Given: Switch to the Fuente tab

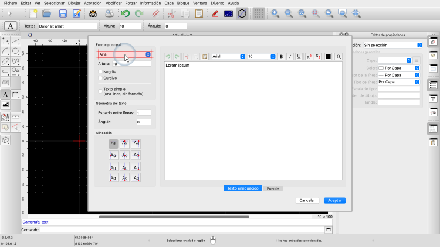Looking at the screenshot, I should click(x=273, y=188).
